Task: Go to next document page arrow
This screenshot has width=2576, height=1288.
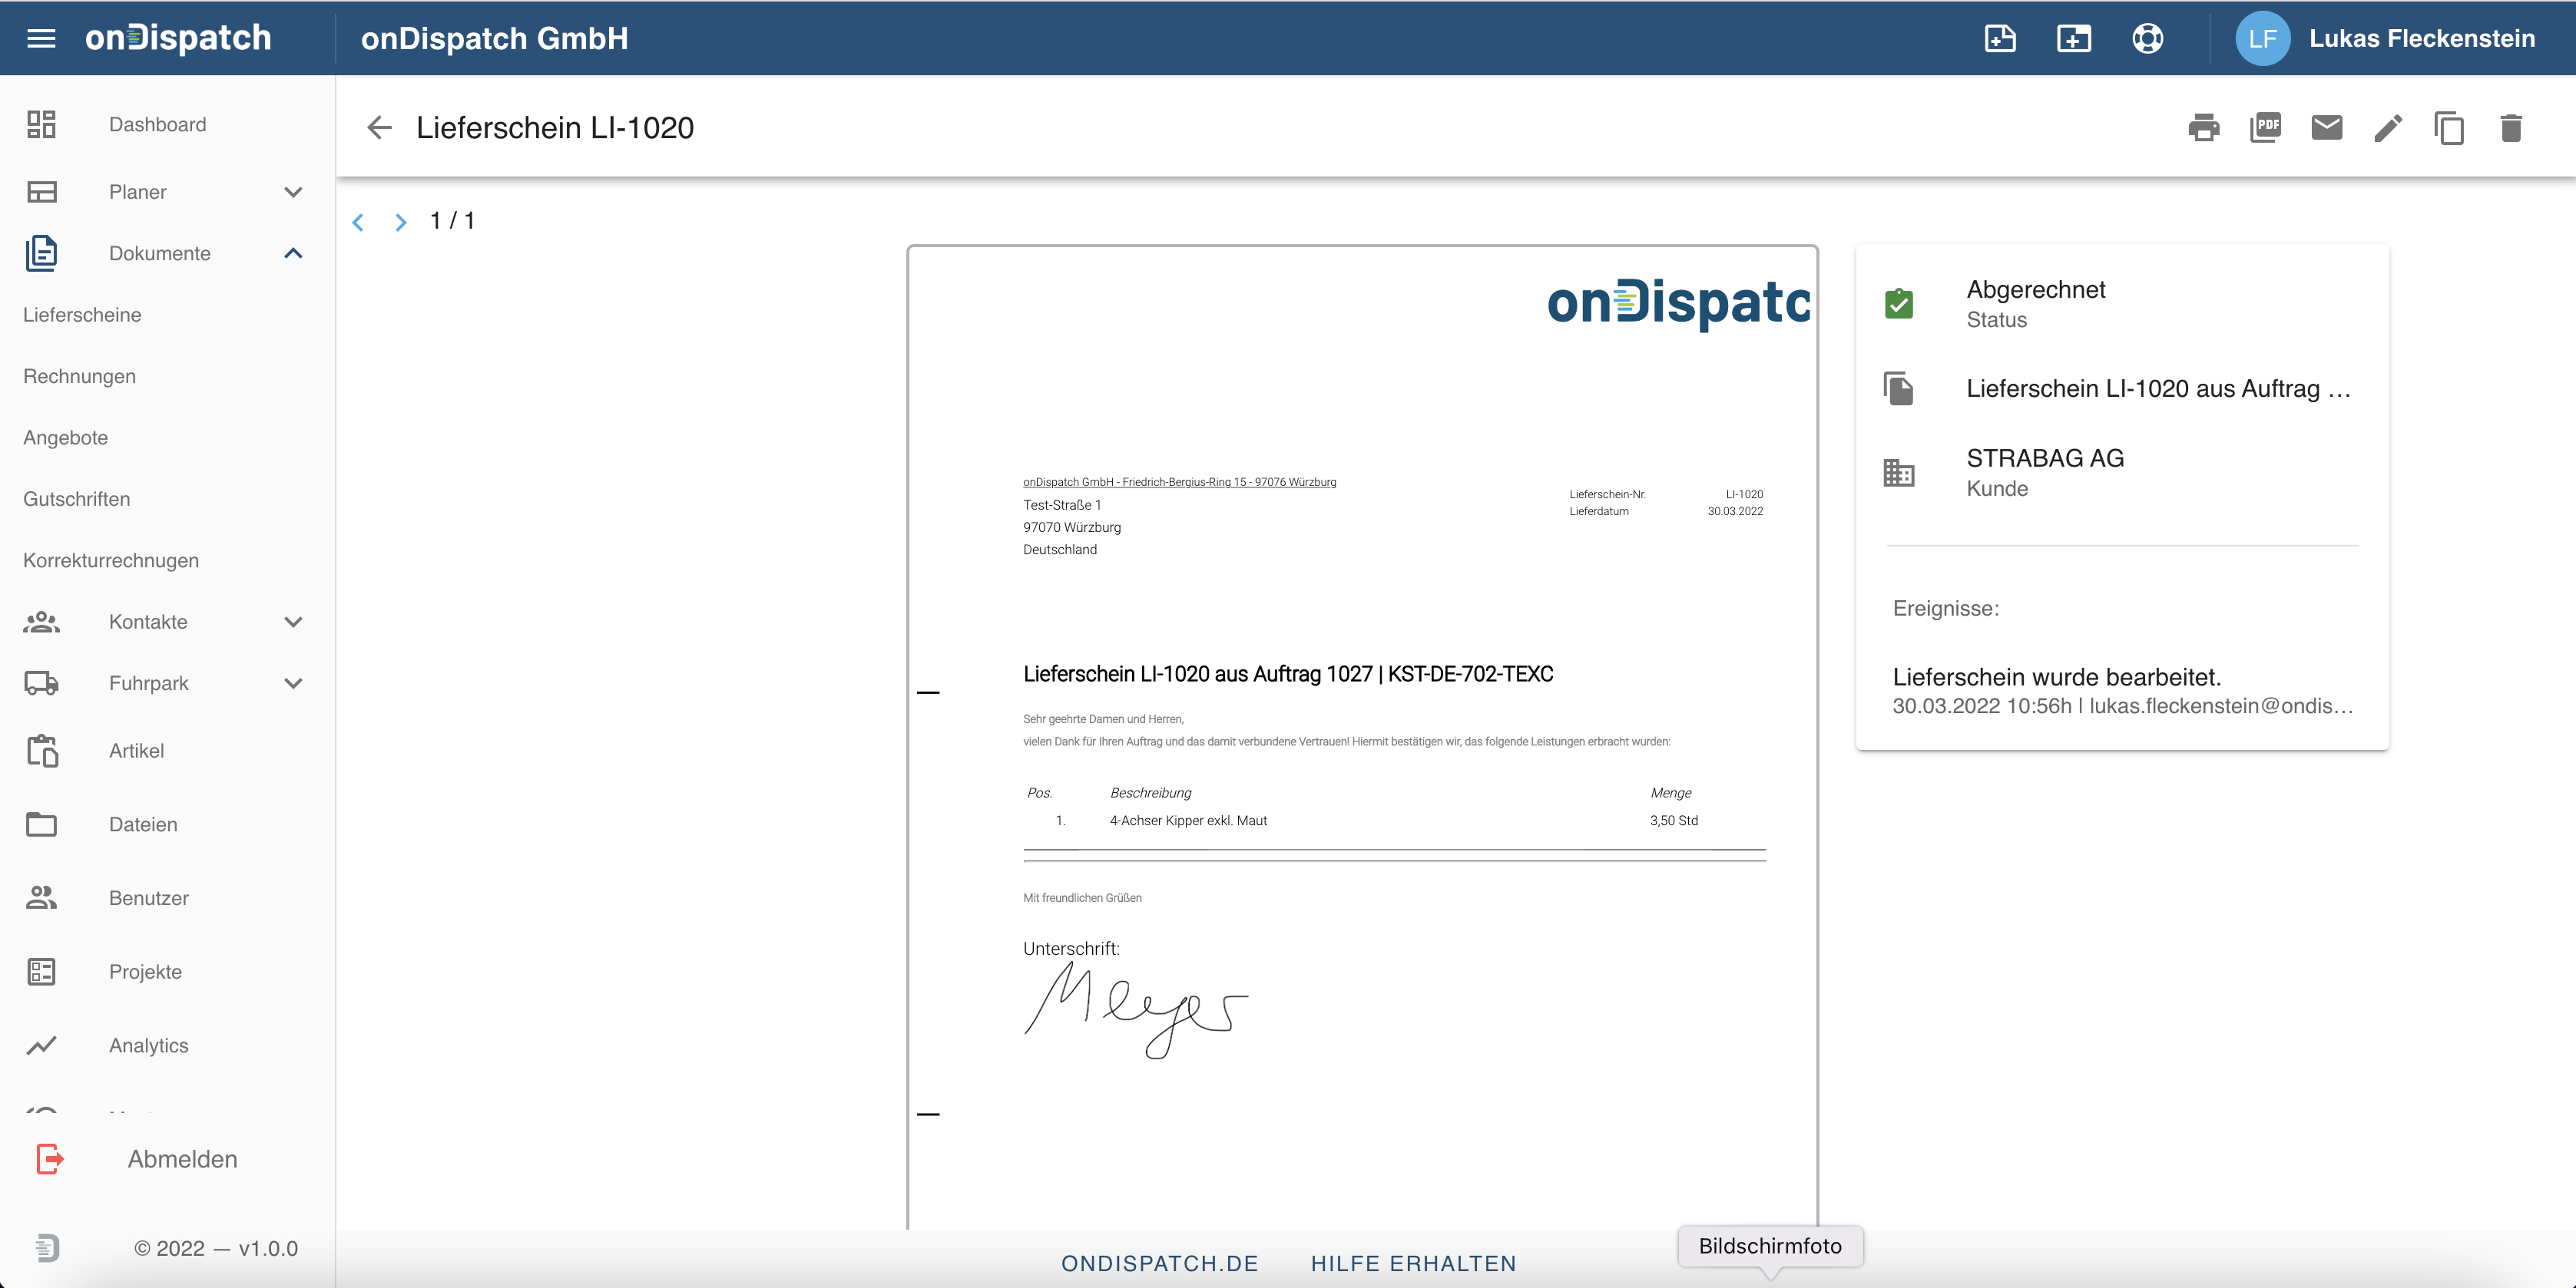Action: pyautogui.click(x=400, y=222)
